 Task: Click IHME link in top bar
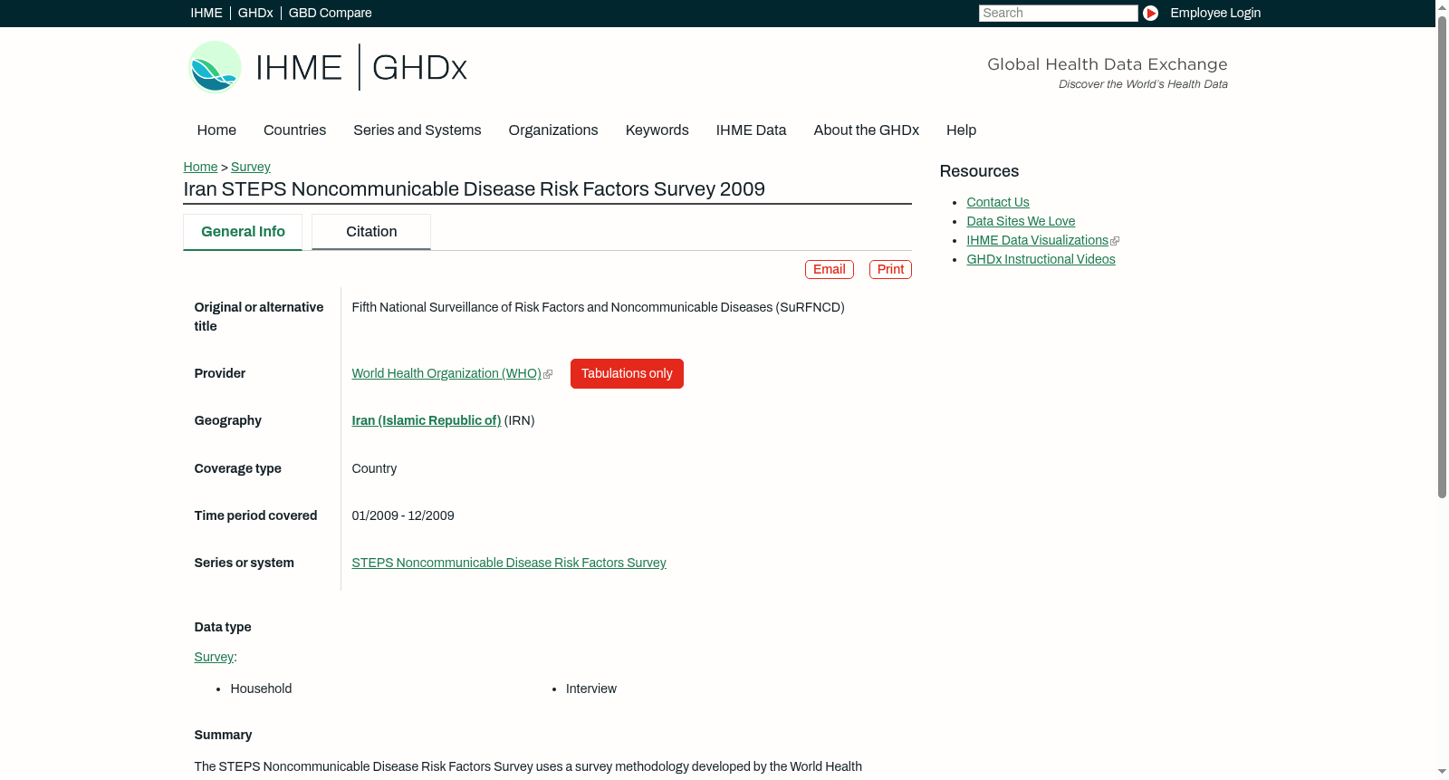coord(206,14)
